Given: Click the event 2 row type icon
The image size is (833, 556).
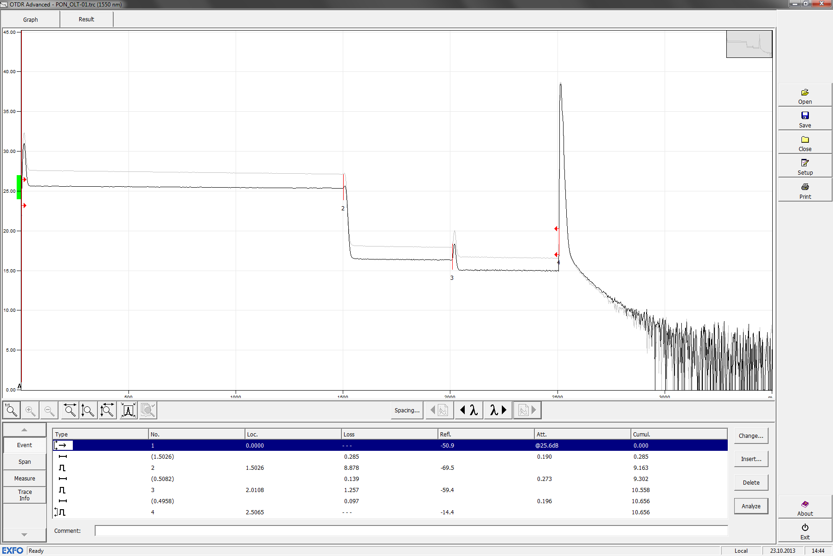Looking at the screenshot, I should [62, 468].
